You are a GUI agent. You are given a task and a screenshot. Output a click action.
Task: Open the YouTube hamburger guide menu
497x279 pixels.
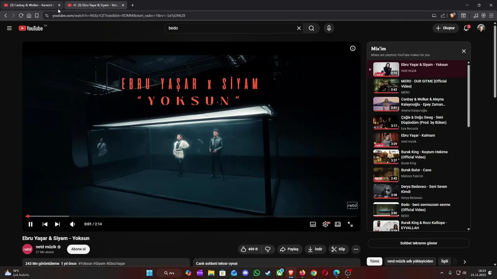click(x=9, y=28)
